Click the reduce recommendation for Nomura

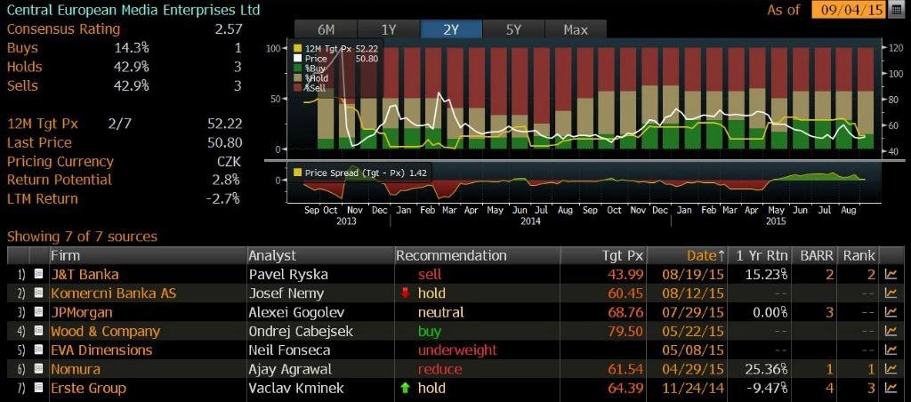click(x=439, y=369)
